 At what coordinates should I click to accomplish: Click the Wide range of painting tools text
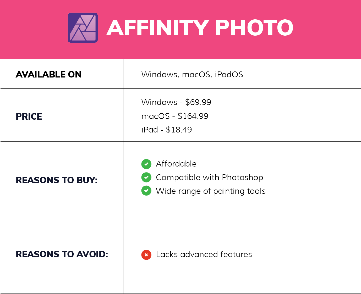tap(211, 191)
